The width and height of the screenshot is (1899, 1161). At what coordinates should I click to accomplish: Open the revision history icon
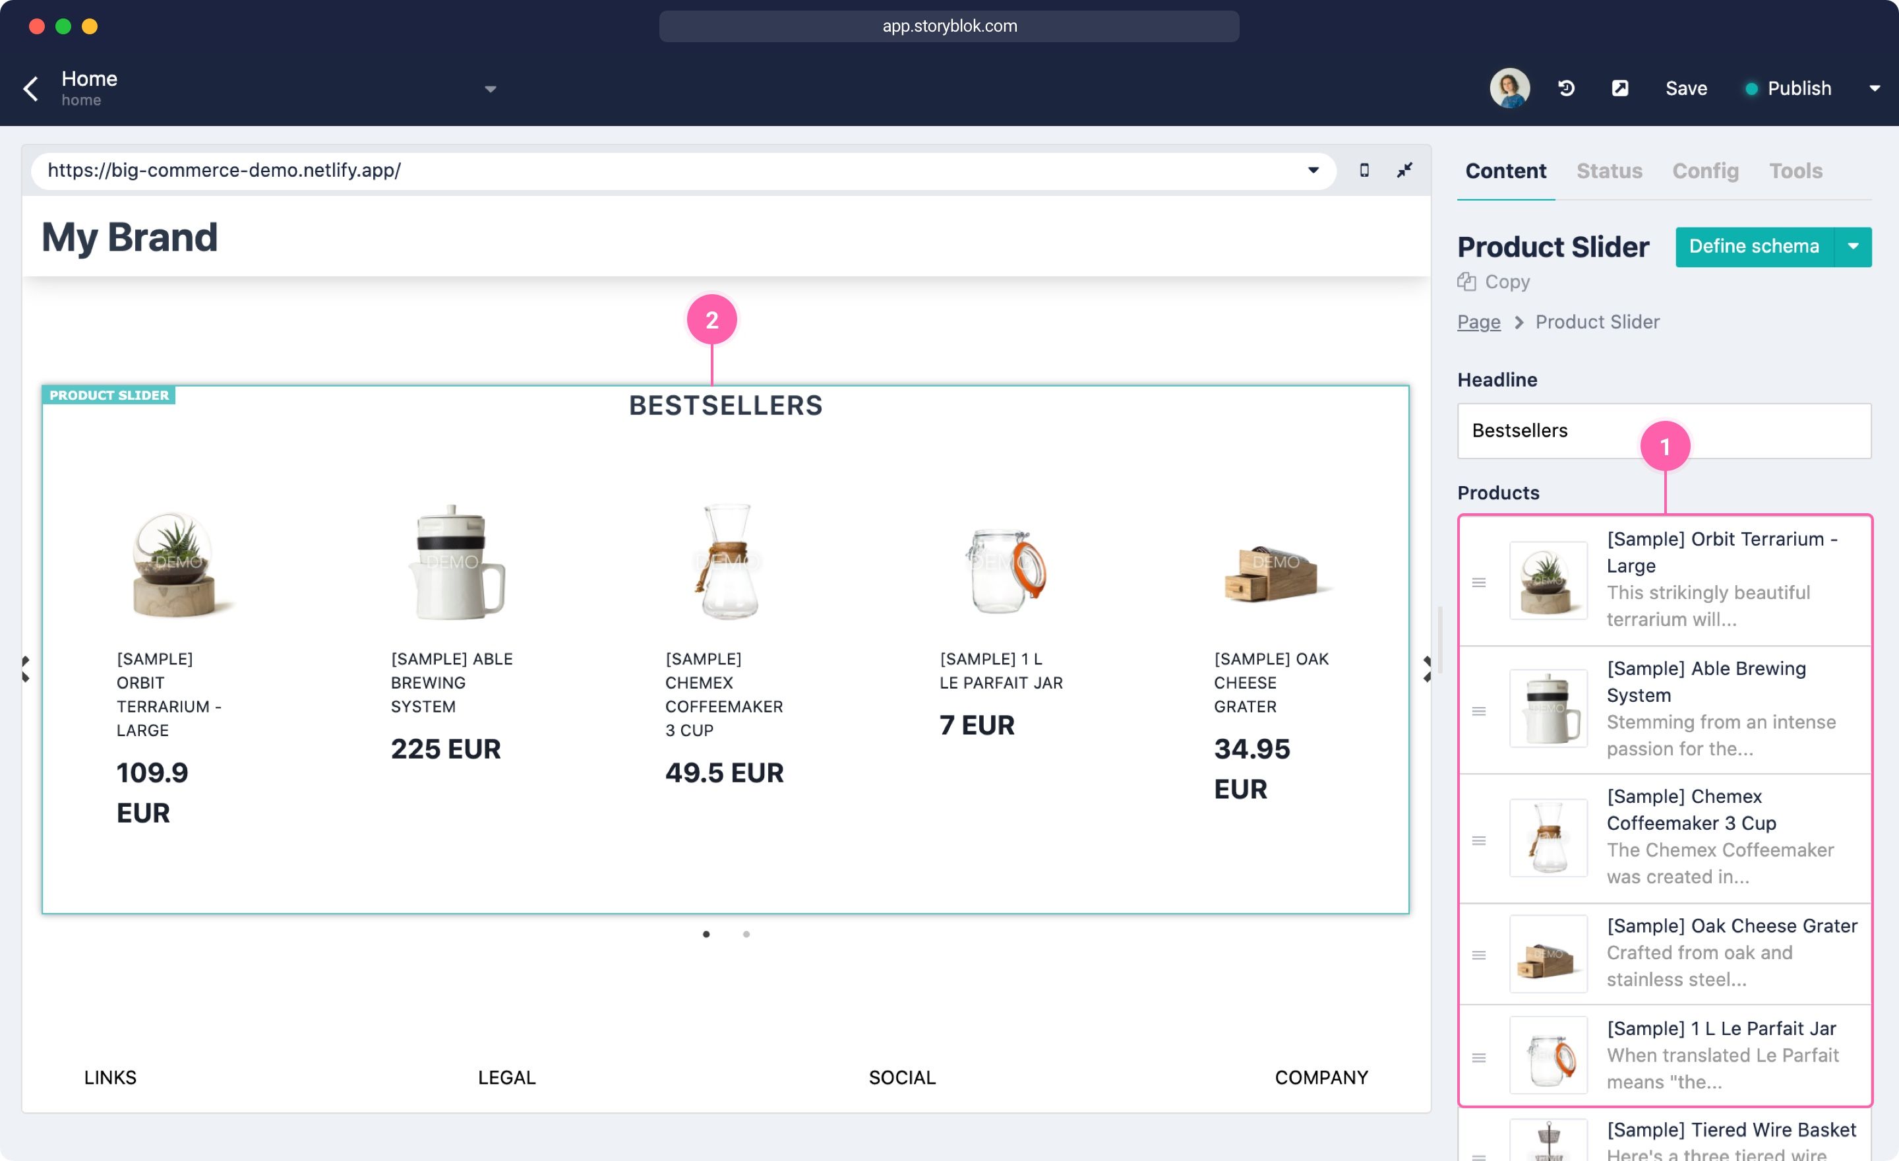[1566, 88]
